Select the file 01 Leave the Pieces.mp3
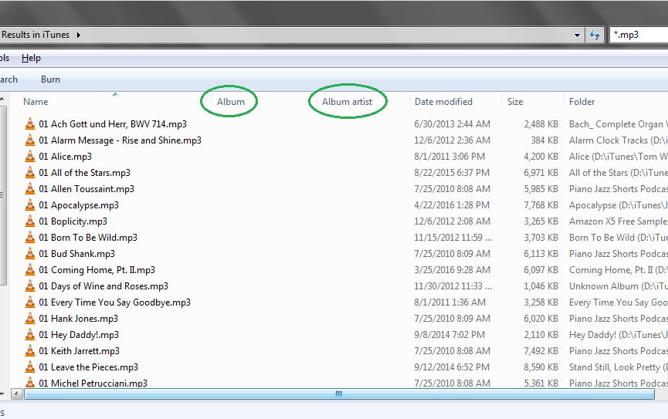 (88, 367)
